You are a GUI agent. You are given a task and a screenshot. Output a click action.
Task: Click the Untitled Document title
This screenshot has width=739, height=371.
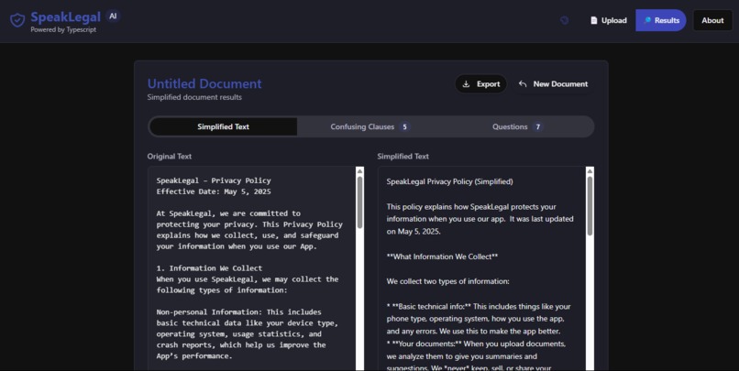204,83
